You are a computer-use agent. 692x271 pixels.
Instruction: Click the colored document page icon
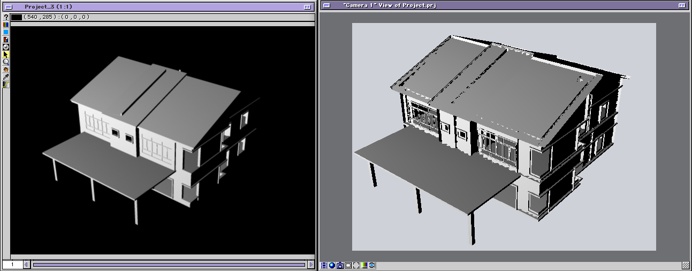tap(6, 40)
